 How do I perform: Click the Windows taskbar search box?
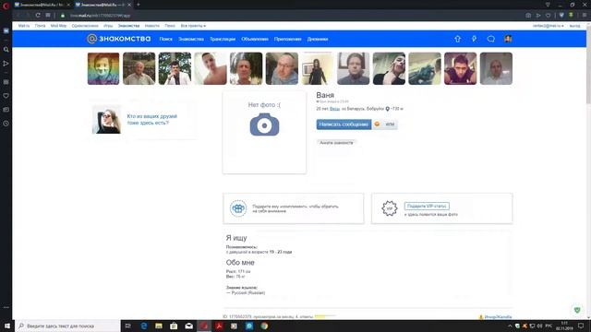[x=67, y=326]
